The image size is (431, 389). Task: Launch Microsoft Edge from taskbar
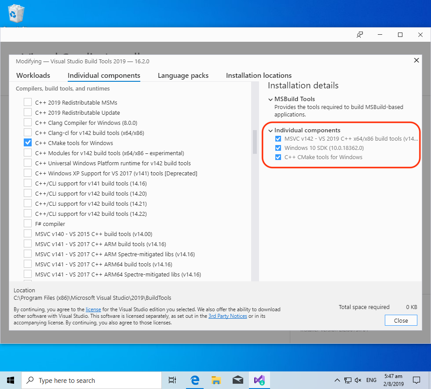(195, 380)
